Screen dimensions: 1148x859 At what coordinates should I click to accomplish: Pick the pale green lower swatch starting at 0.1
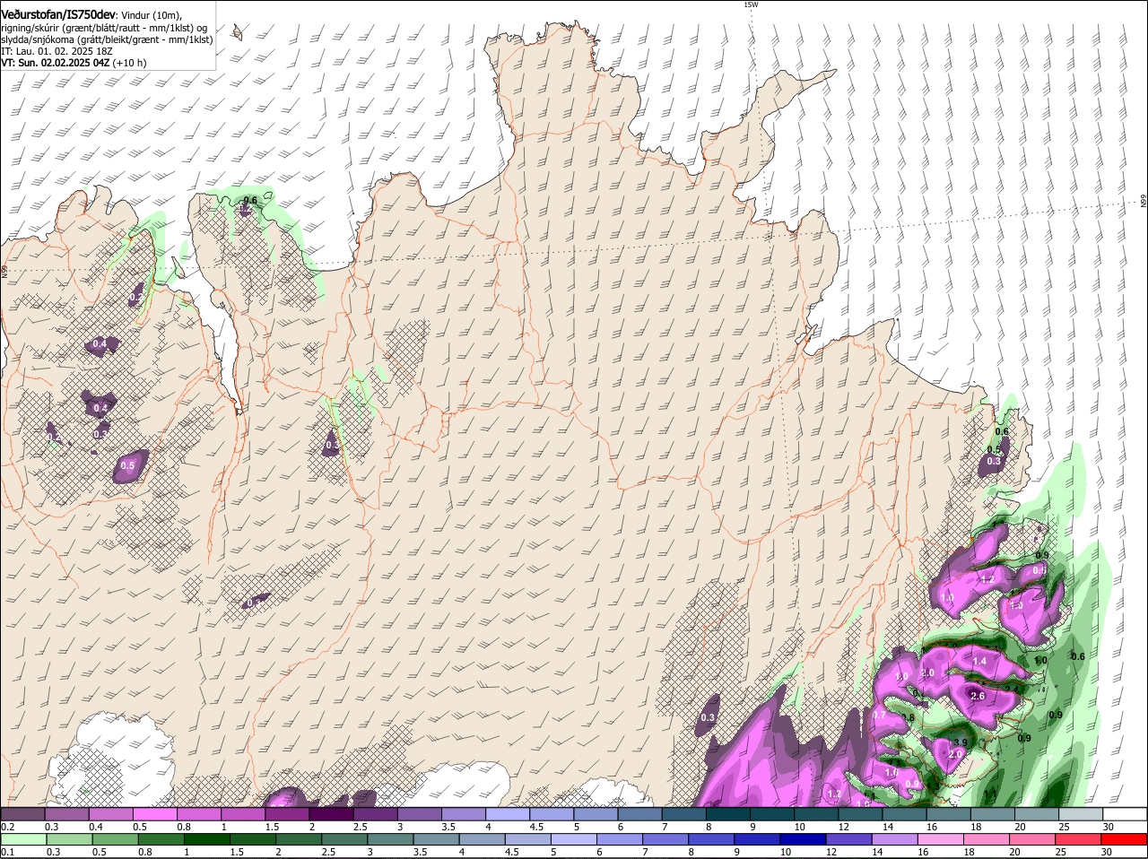[x=23, y=839]
